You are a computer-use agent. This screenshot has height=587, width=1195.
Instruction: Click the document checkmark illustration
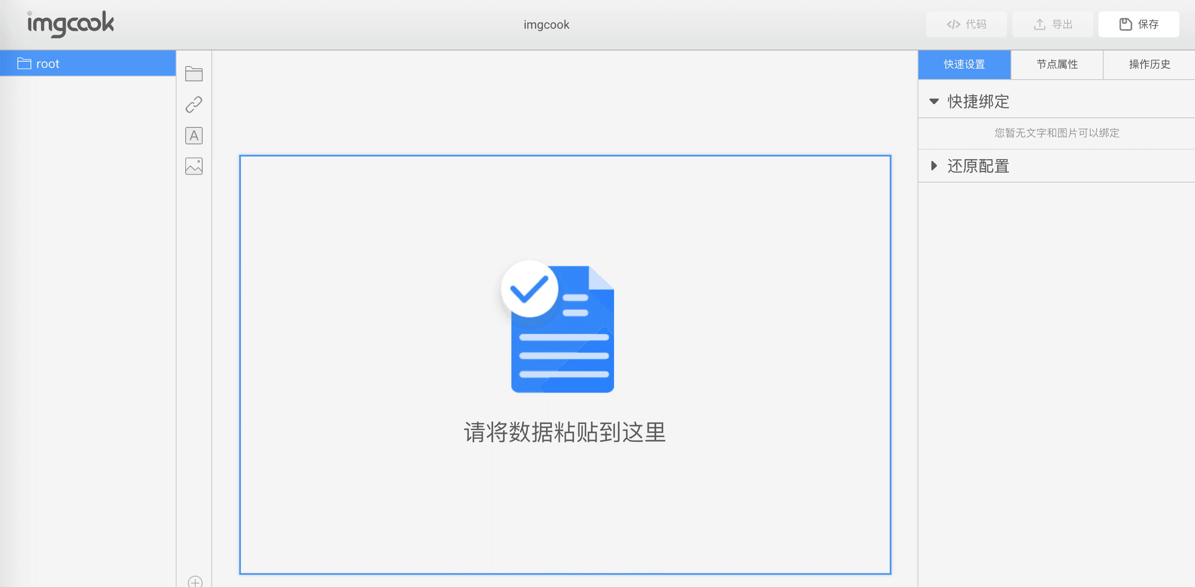coord(557,327)
